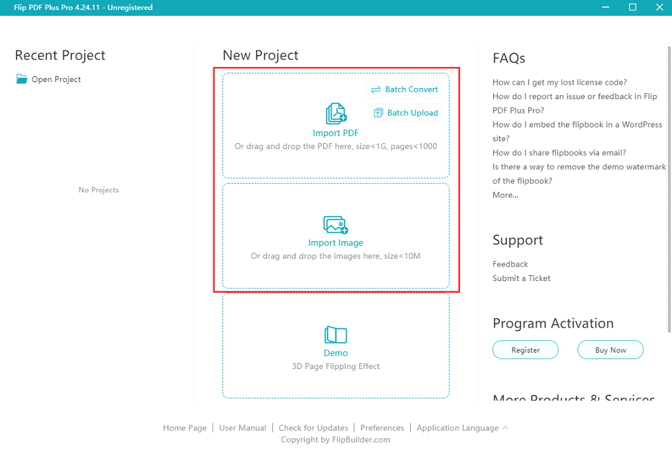
Task: Maximize the Flip PDF Plus window
Action: [633, 7]
